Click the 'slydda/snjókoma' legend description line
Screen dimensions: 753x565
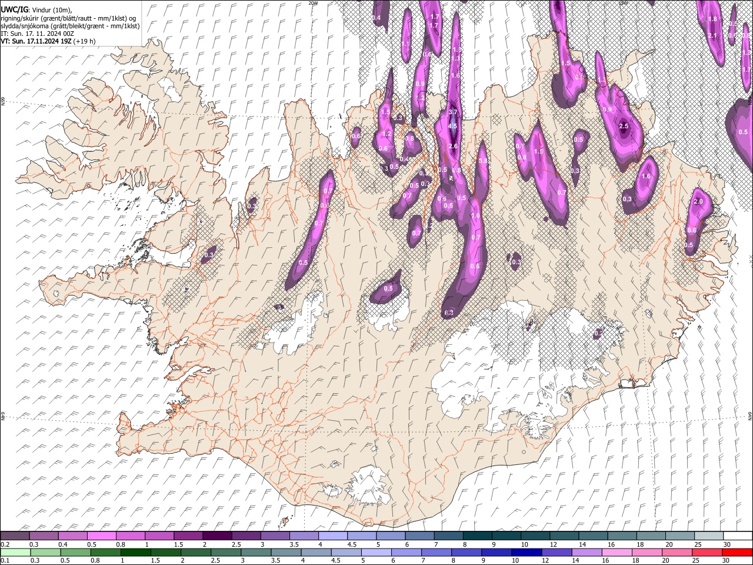pyautogui.click(x=70, y=26)
